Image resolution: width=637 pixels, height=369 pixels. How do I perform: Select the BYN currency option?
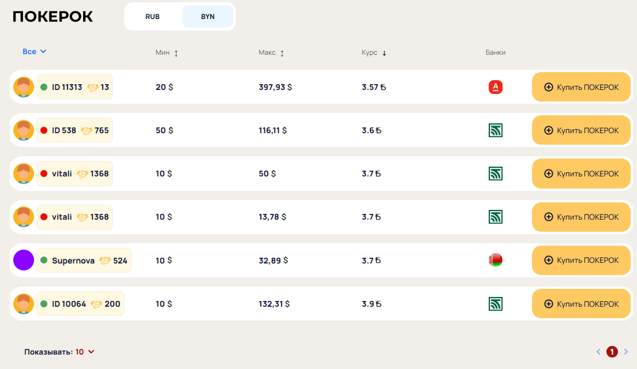[x=208, y=17]
